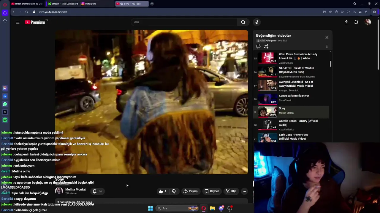The image size is (380, 213).
Task: Click the Kaydet save button
Action: (x=212, y=191)
